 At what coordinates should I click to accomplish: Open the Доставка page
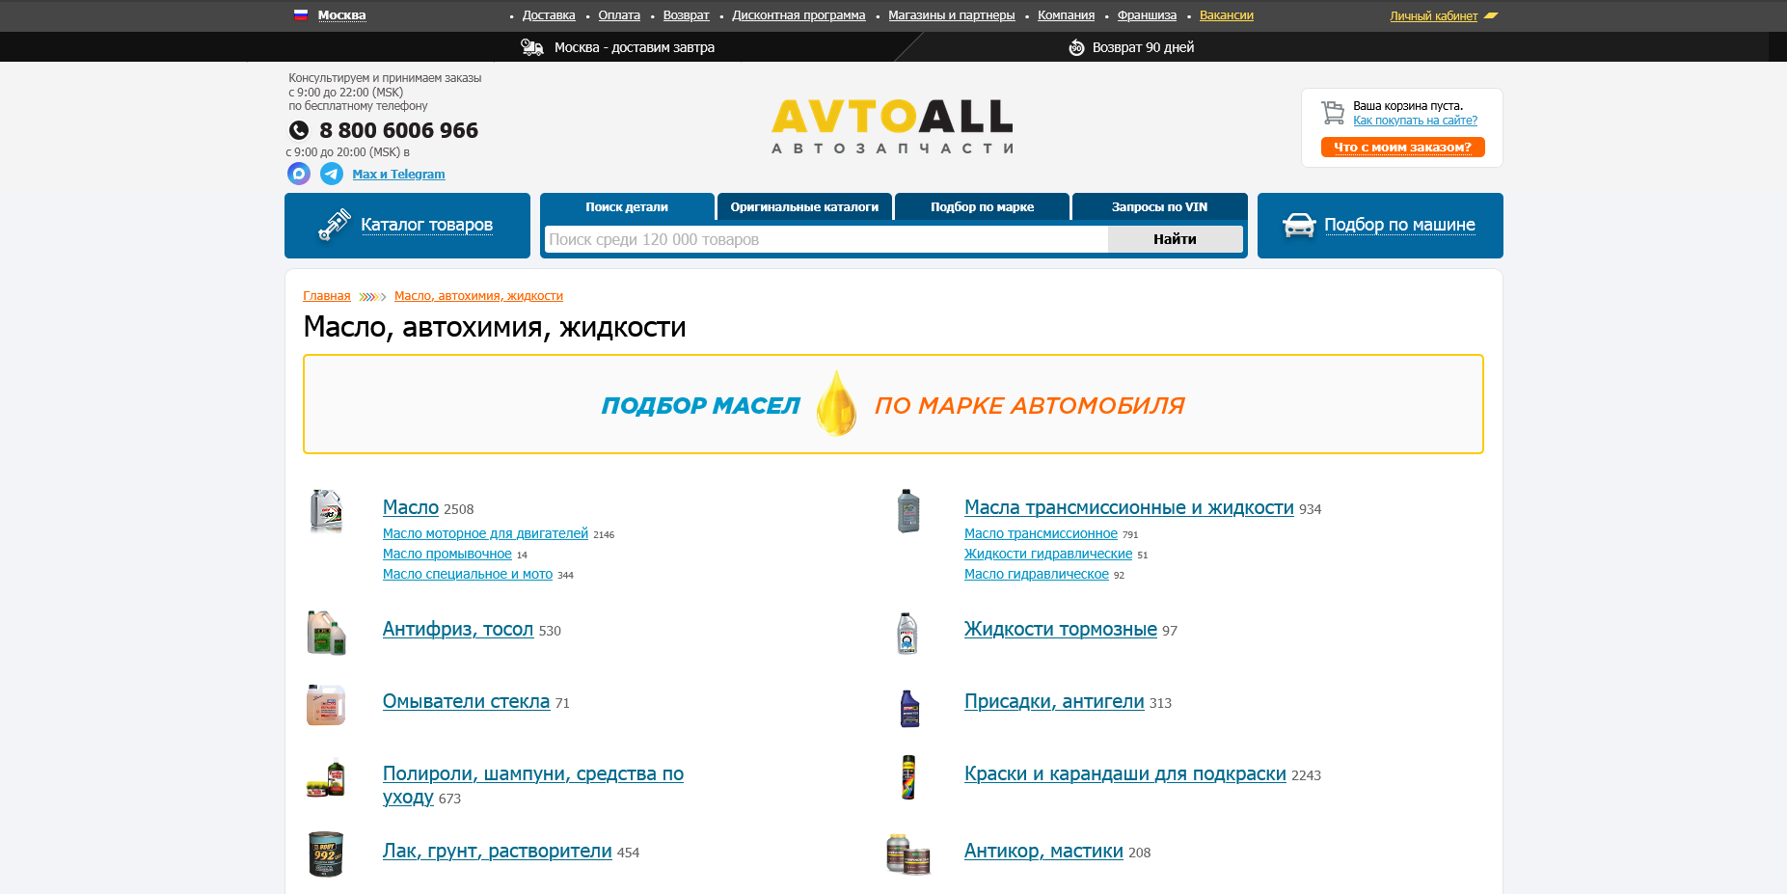549,15
